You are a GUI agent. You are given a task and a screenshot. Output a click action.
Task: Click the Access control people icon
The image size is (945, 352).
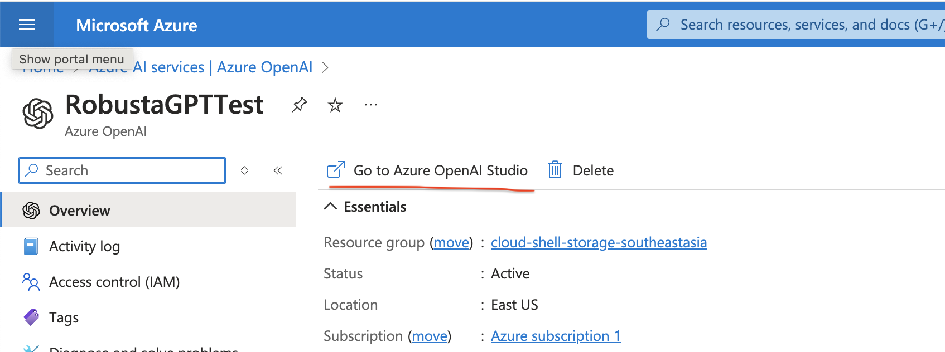pos(31,282)
